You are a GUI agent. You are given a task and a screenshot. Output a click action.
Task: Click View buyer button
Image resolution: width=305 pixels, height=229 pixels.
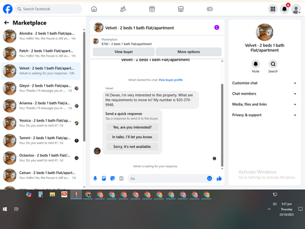pos(124,52)
